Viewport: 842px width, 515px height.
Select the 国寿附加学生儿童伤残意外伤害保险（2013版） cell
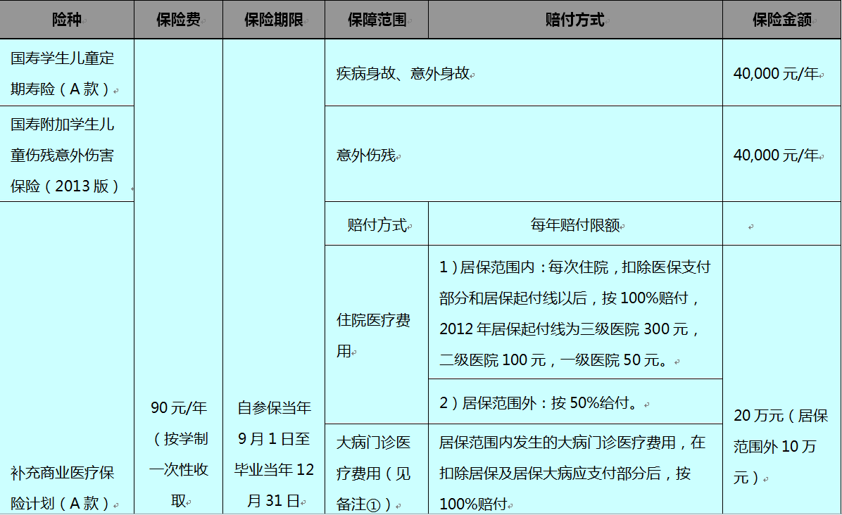(x=67, y=155)
